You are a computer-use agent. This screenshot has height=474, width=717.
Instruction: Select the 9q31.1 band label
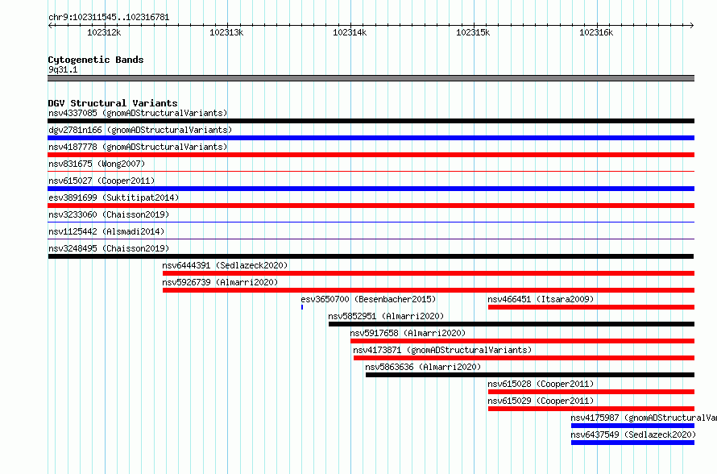(63, 69)
